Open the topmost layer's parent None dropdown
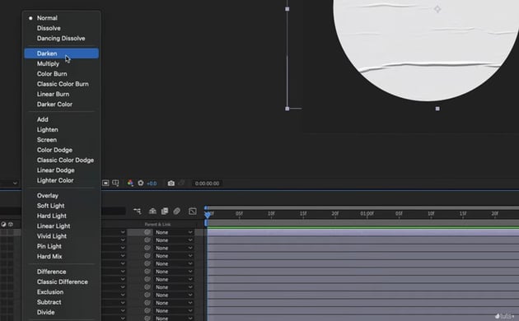 [174, 232]
